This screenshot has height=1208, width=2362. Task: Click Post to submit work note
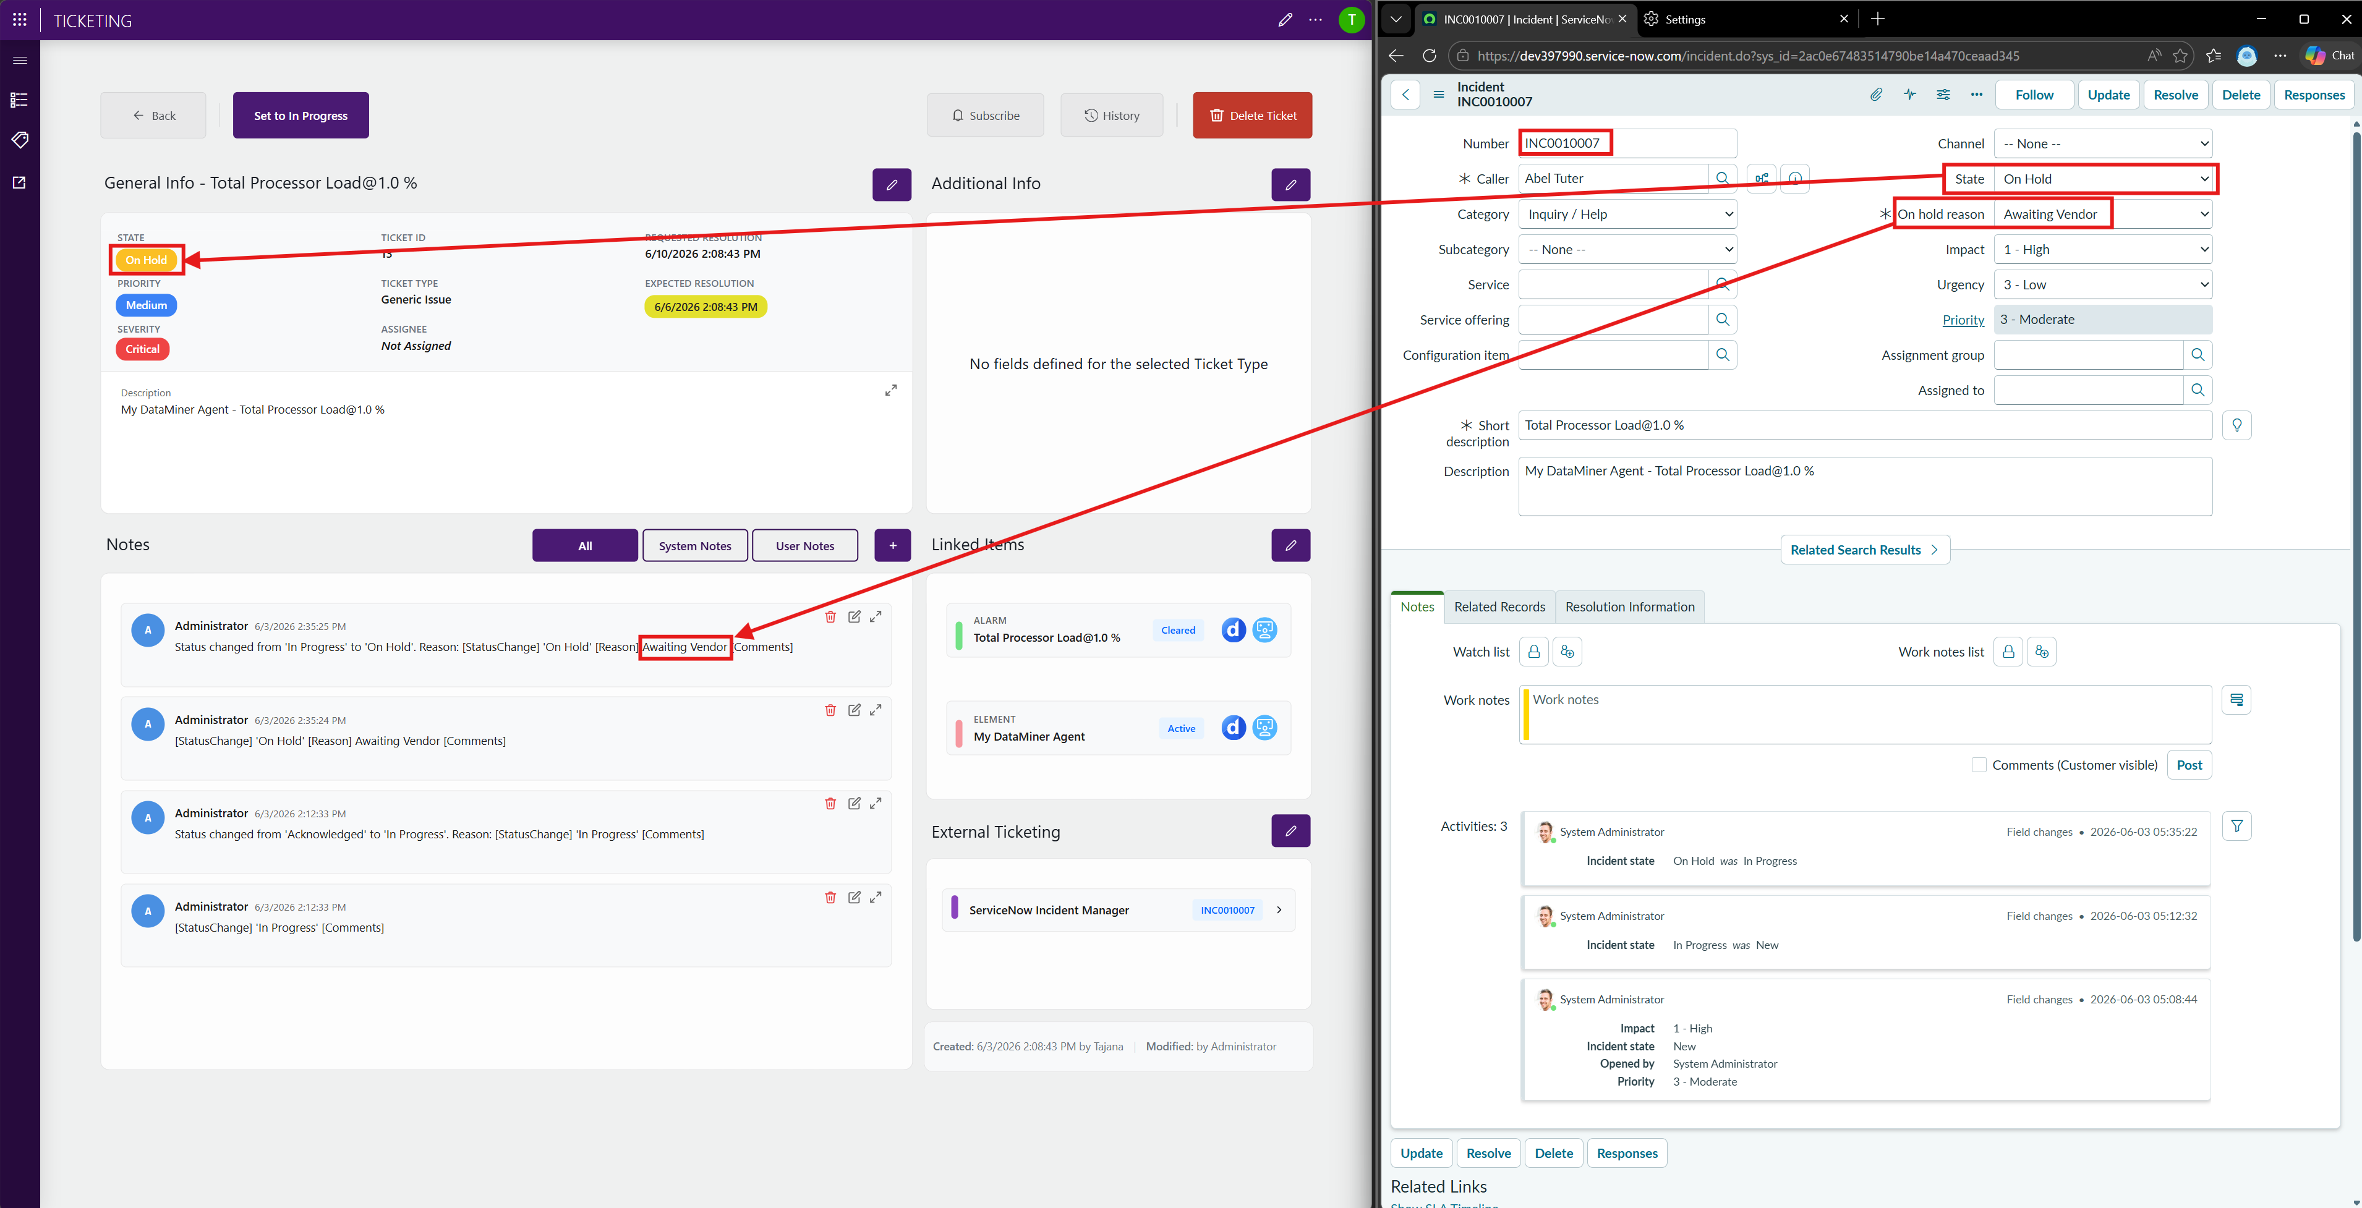2189,765
